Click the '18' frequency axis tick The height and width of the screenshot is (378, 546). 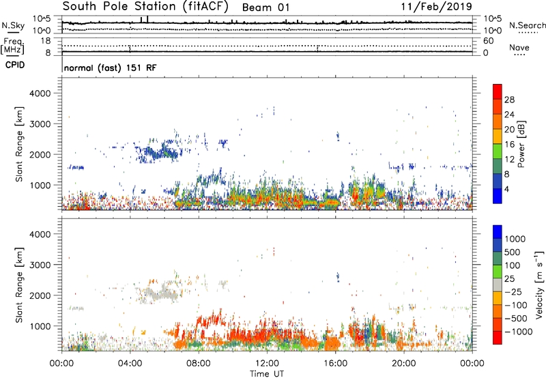[46, 41]
